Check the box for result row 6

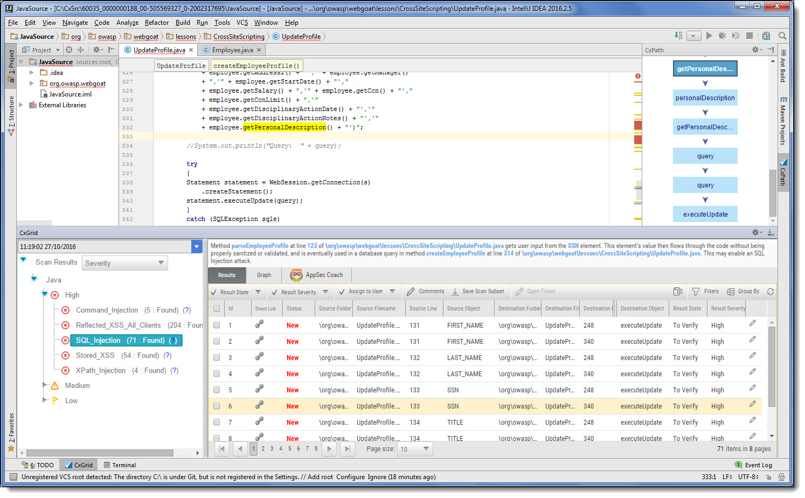click(217, 406)
